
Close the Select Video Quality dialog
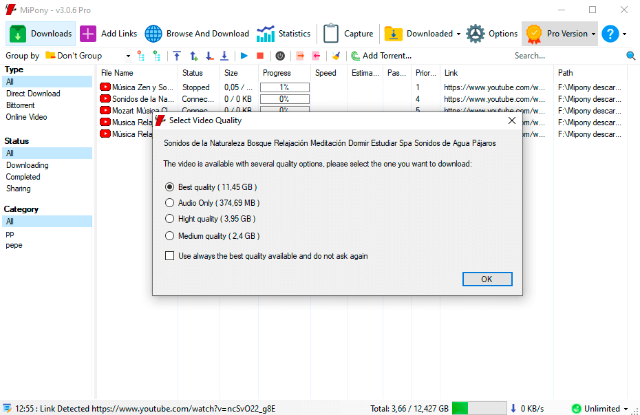pos(512,120)
